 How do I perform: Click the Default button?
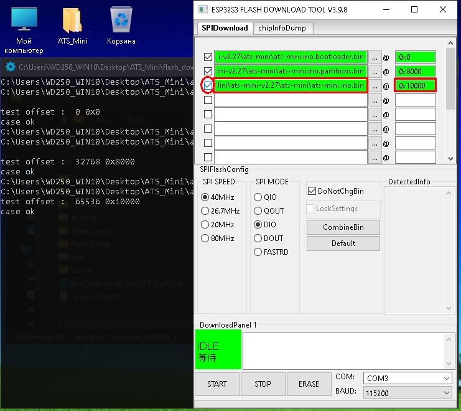click(x=343, y=243)
